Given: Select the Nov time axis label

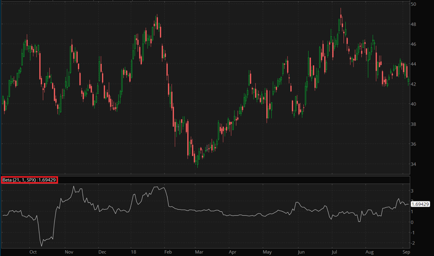Looking at the screenshot, I should click(x=69, y=252).
